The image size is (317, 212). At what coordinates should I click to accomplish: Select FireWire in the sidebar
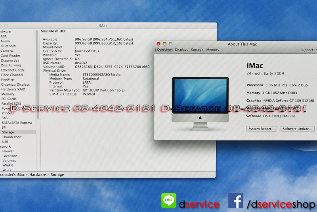[7, 79]
